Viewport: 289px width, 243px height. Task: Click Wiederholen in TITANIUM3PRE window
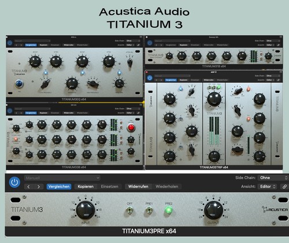(x=167, y=186)
